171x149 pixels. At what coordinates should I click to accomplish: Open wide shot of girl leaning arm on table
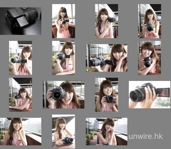click(20, 95)
